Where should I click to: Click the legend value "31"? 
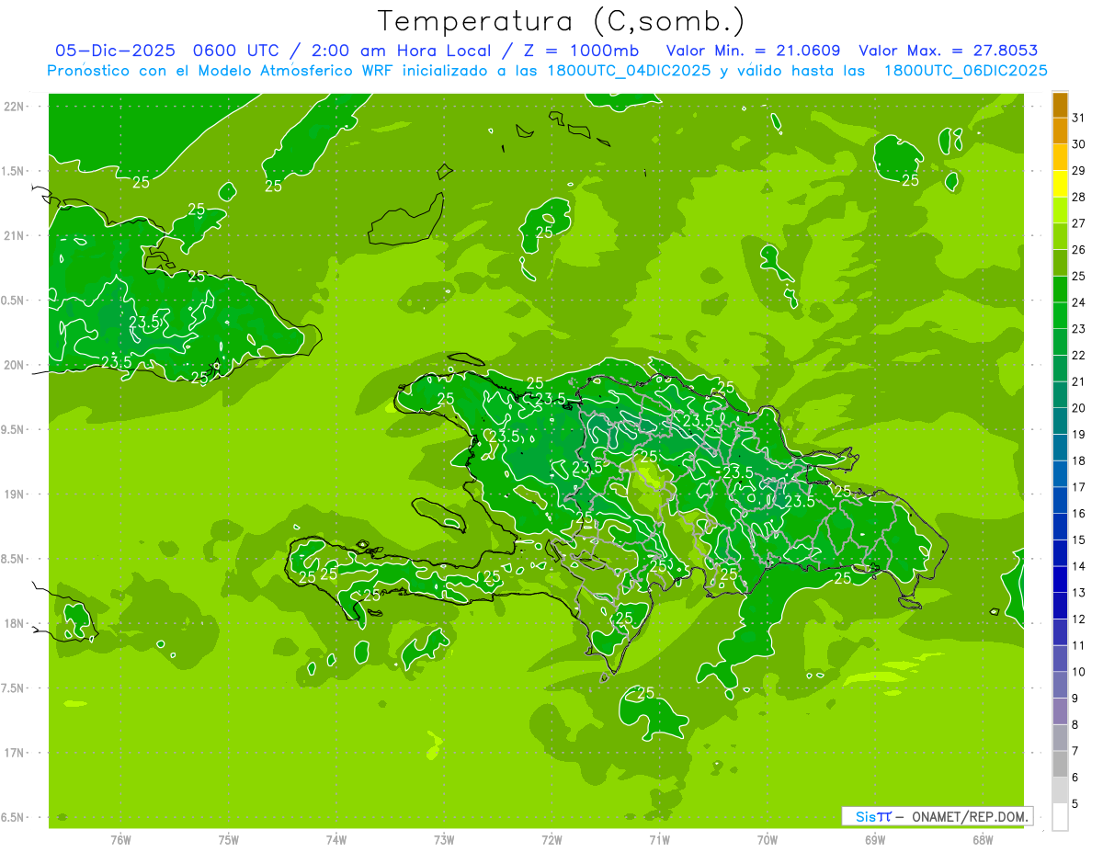[x=1078, y=117]
